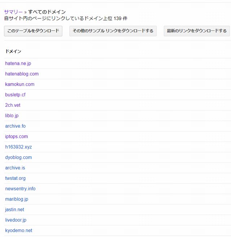The image size is (231, 237).
Task: Open the newsentry.info domain link
Action: [x=20, y=189]
